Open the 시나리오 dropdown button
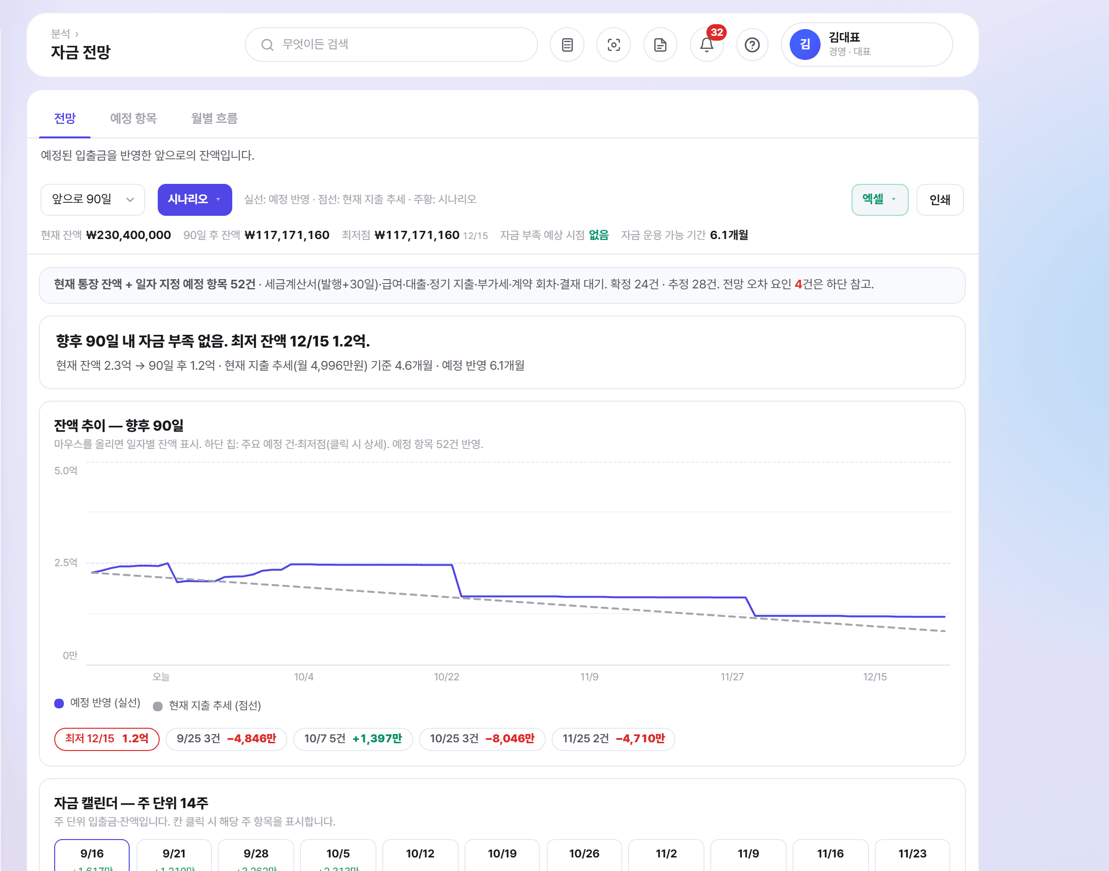Screen dimensions: 1109x871 pos(195,199)
